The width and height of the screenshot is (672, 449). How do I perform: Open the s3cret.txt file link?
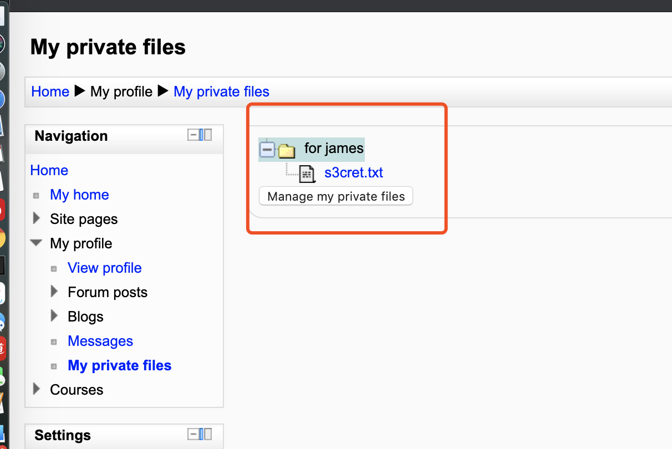[x=353, y=172]
